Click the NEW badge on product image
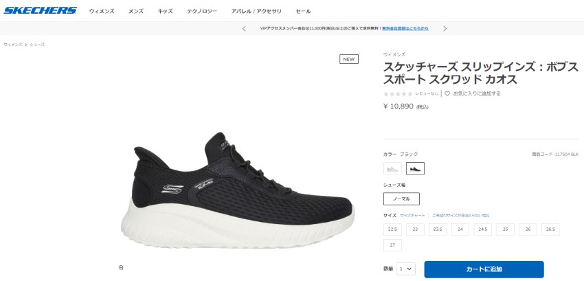The width and height of the screenshot is (584, 281). tap(349, 59)
